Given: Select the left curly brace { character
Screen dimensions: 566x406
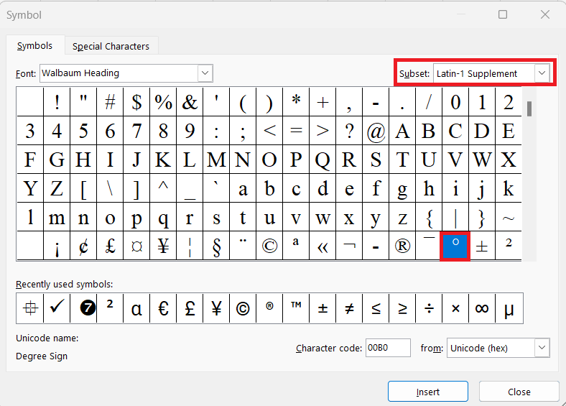Looking at the screenshot, I should pos(429,217).
